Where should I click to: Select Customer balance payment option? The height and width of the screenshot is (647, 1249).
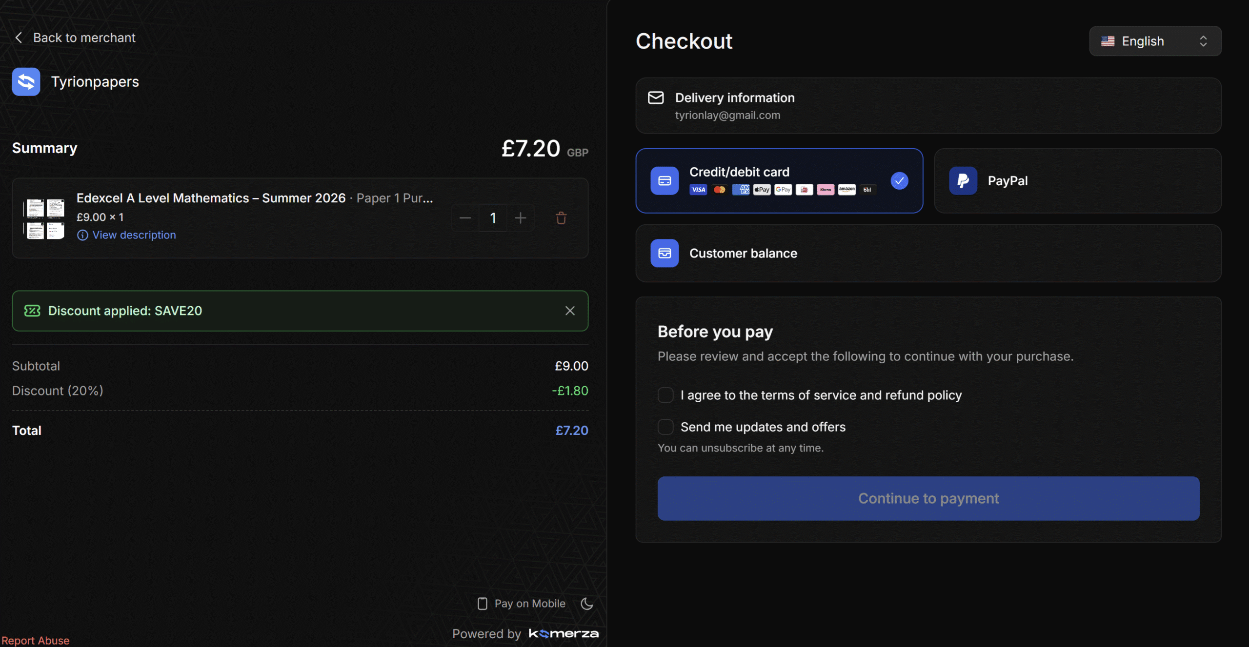(x=928, y=253)
